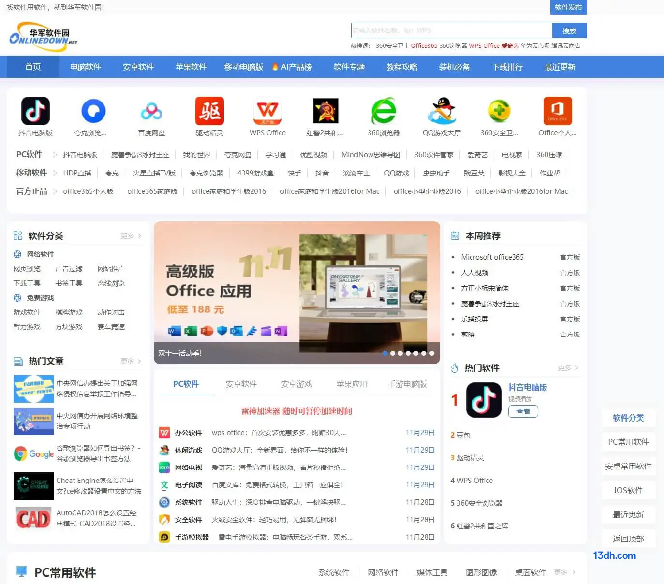Switch to the 苹果应用 content tab
This screenshot has height=584, width=664.
click(352, 384)
